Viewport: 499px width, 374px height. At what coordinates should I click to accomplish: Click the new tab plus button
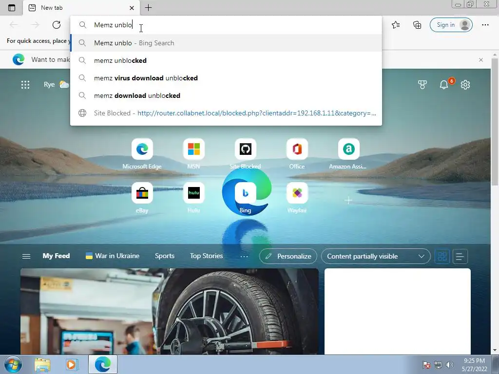(x=148, y=8)
